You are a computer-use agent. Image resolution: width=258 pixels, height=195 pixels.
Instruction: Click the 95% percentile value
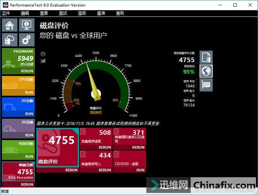(x=189, y=72)
